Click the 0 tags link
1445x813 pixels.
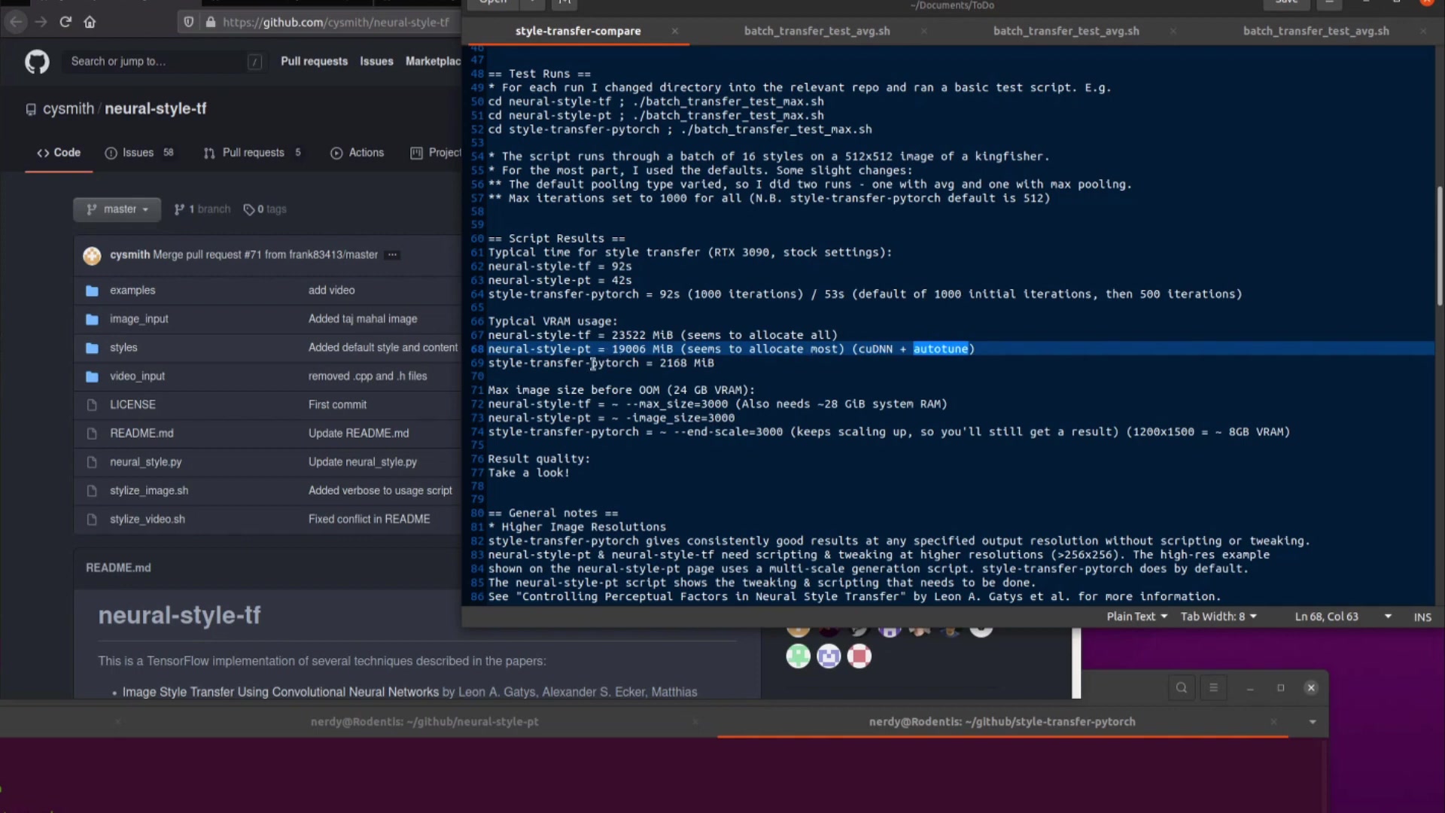[265, 209]
